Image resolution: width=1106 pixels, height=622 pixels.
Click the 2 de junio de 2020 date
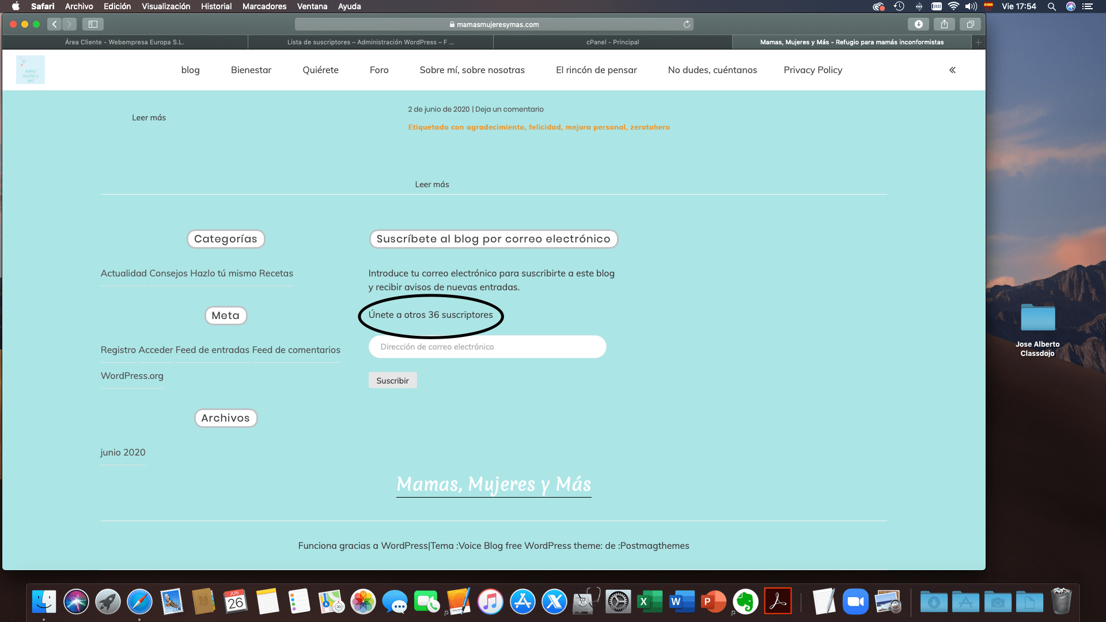click(x=439, y=109)
